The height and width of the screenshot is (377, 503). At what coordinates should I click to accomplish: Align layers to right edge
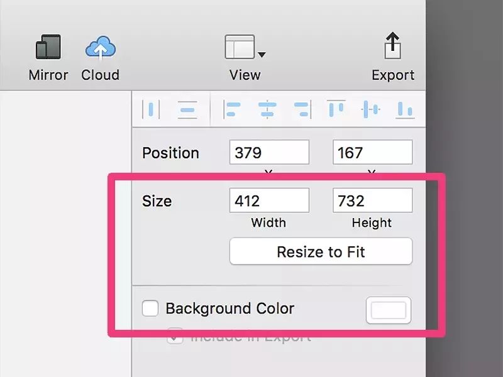[x=302, y=110]
